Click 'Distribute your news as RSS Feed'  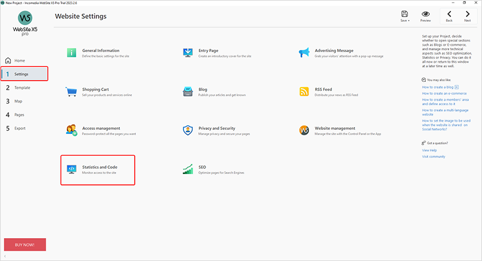336,95
